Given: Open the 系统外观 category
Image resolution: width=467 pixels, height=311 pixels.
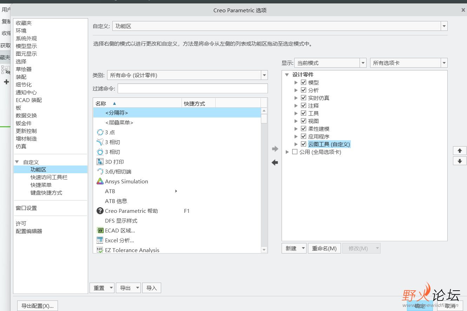Looking at the screenshot, I should (x=26, y=38).
